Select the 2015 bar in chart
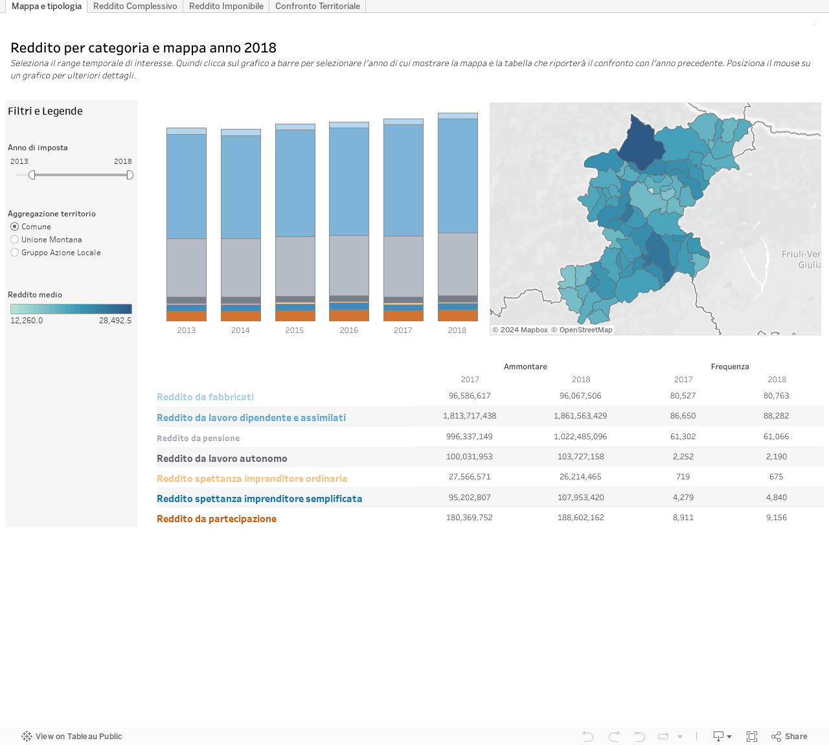This screenshot has height=745, width=829. (295, 222)
